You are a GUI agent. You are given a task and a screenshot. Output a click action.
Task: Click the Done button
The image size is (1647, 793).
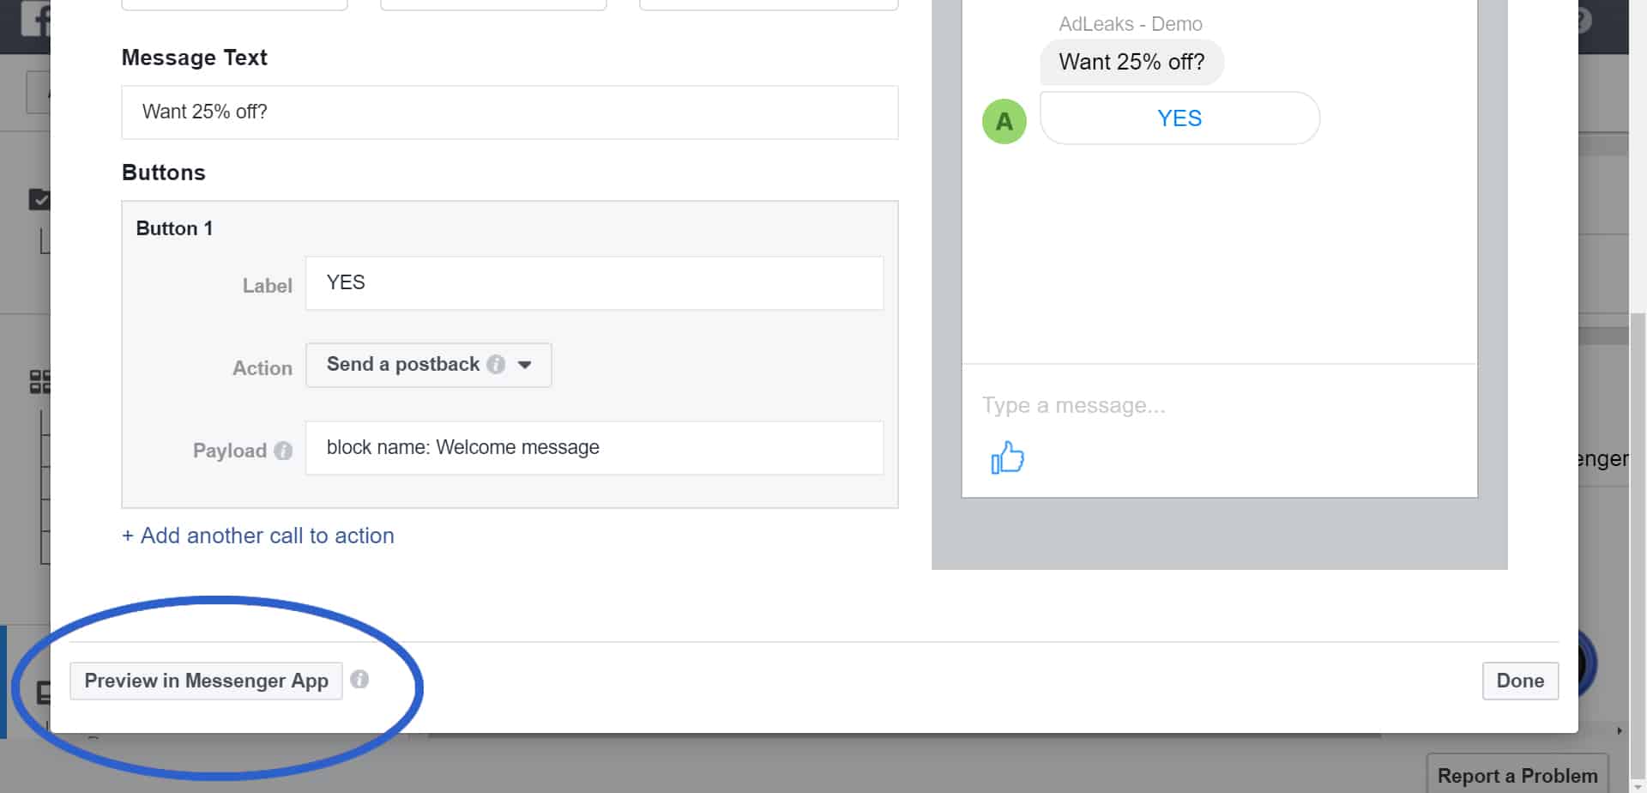1520,681
